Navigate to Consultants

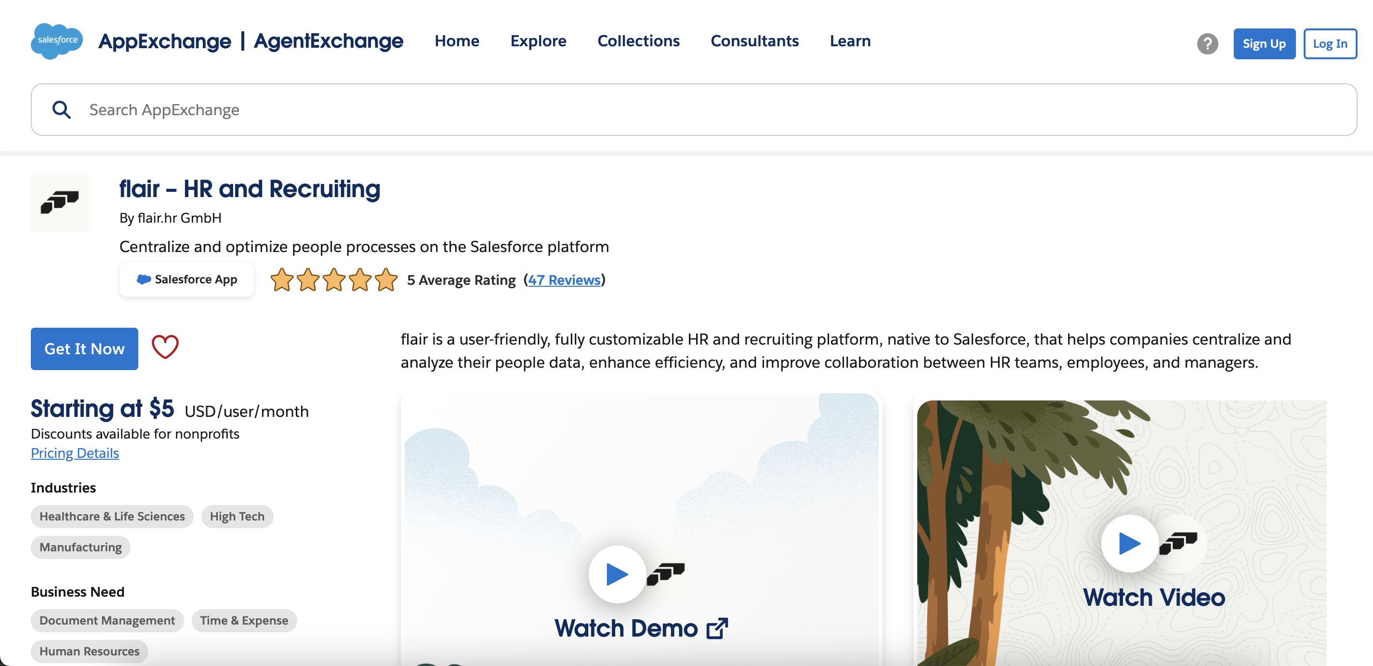755,41
